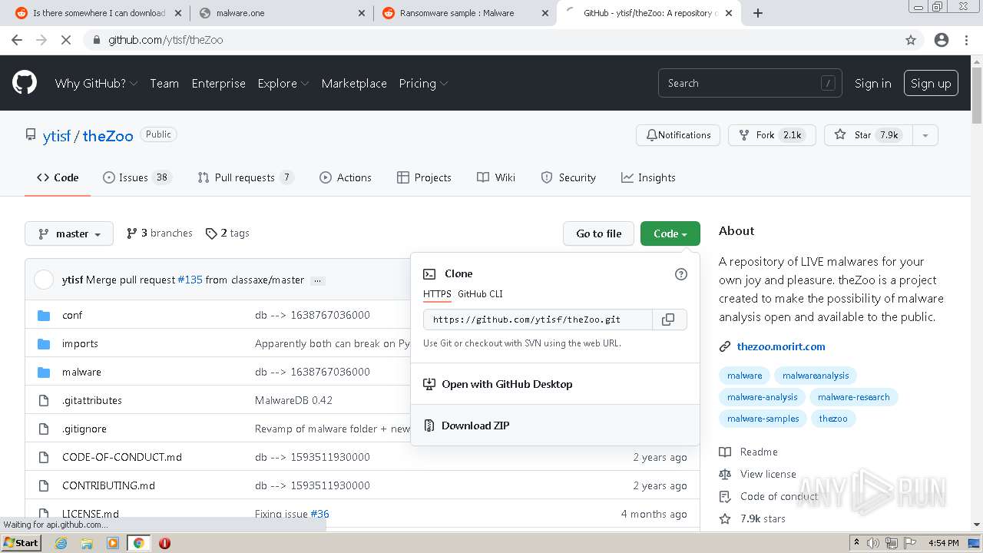Bookmark this page with the star icon
This screenshot has width=983, height=553.
coord(911,40)
